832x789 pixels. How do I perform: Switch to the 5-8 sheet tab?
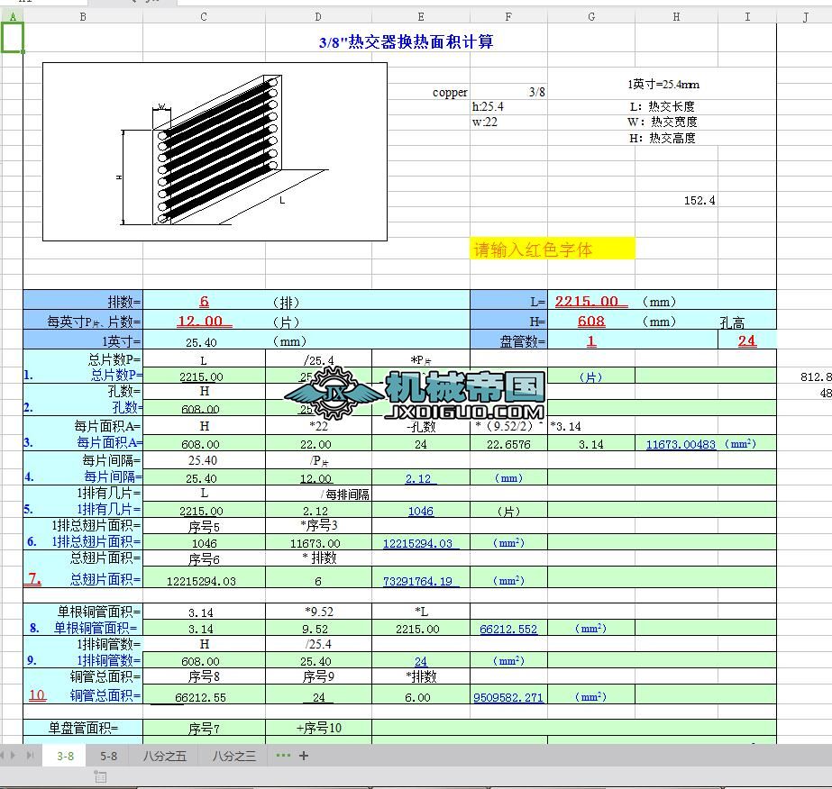[109, 757]
